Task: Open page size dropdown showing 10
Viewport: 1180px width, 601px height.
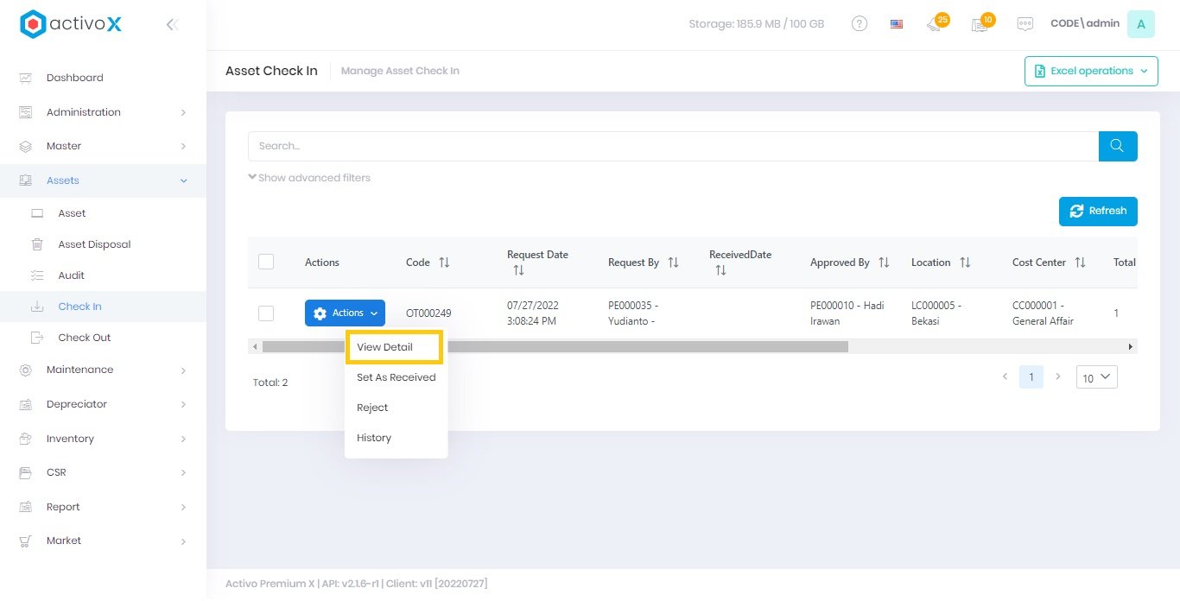Action: [1096, 377]
